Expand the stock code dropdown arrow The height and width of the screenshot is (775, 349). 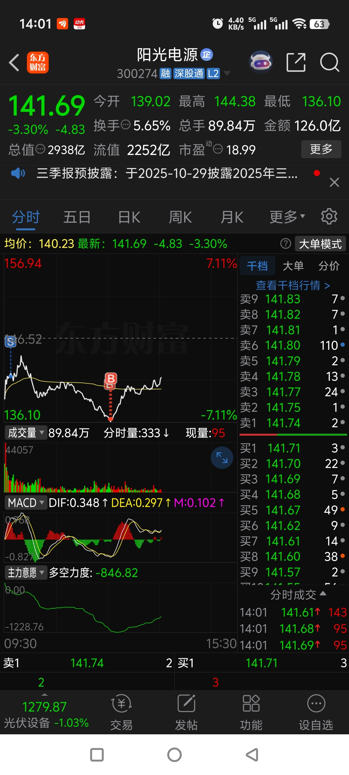point(227,73)
